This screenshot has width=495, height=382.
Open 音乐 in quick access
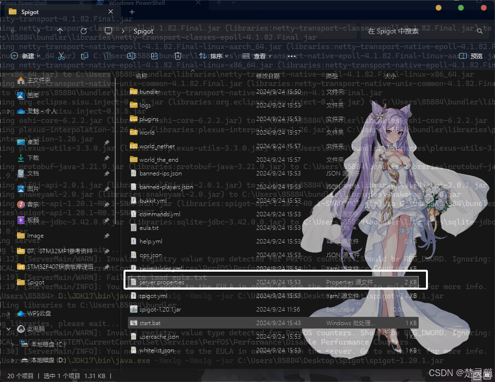[x=28, y=205]
